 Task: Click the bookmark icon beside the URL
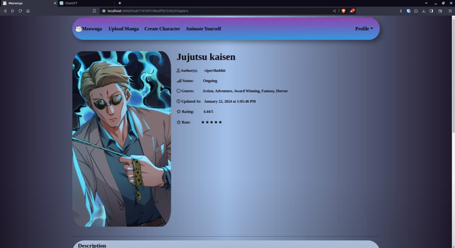[x=94, y=11]
